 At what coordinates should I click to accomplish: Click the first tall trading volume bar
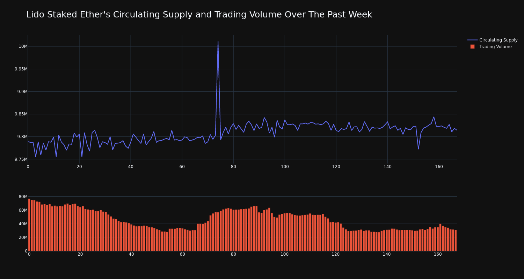click(29, 225)
